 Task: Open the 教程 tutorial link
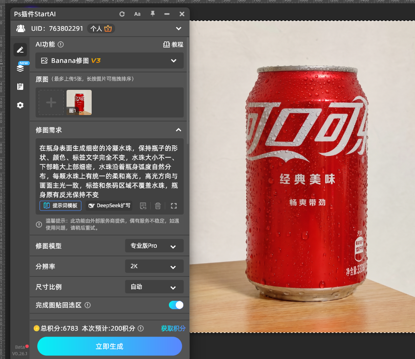click(174, 45)
